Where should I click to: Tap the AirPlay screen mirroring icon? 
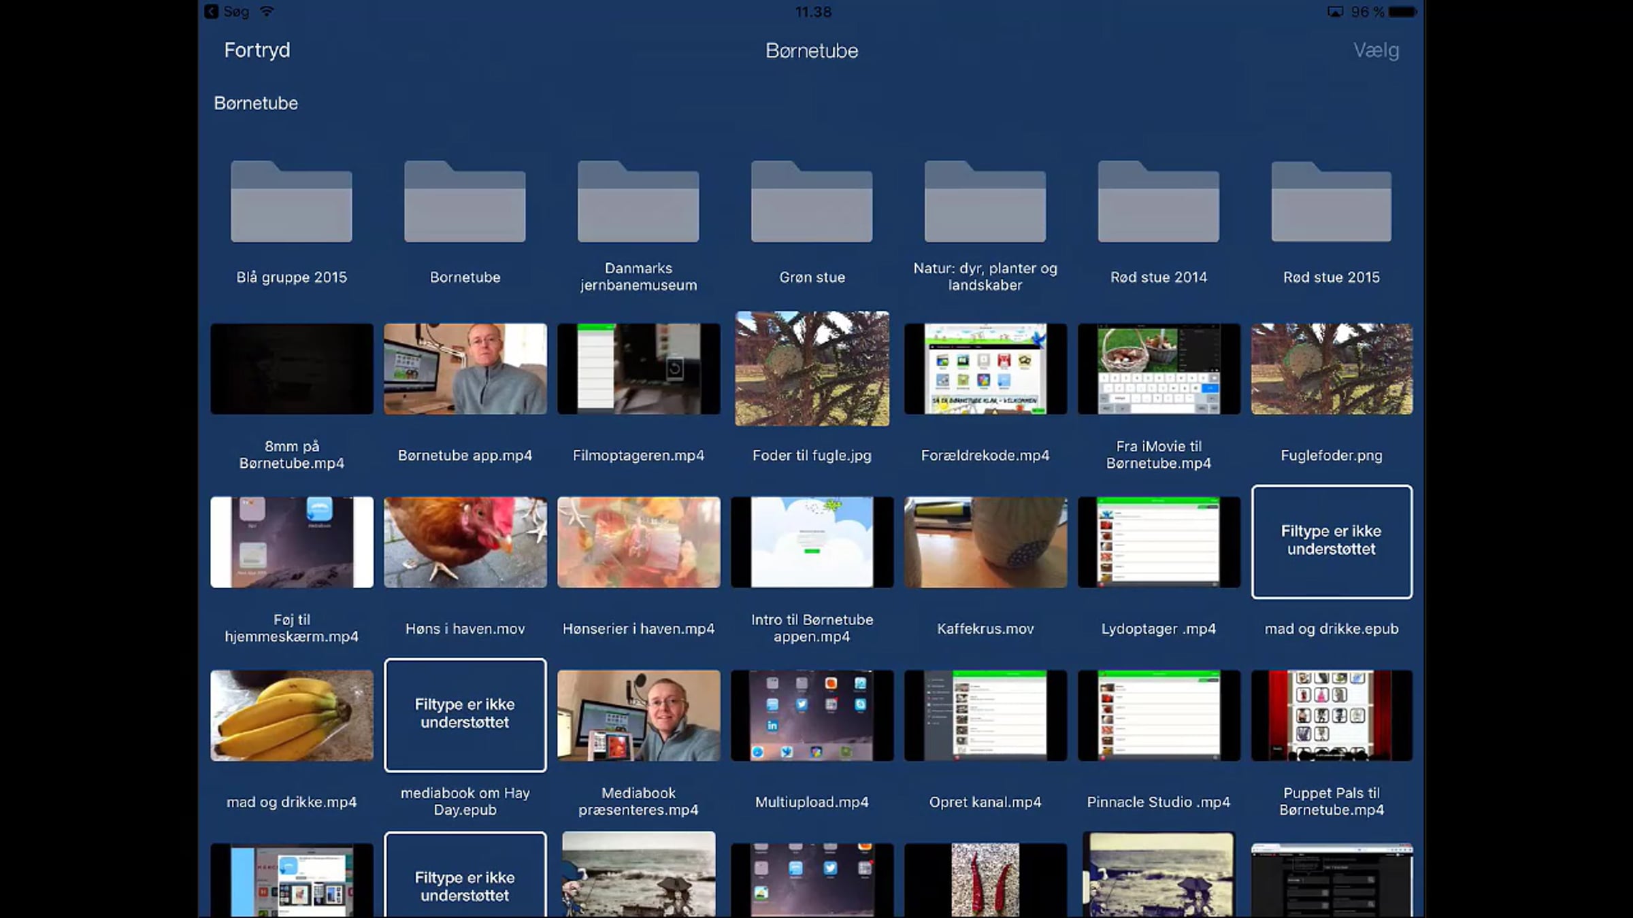point(1335,12)
